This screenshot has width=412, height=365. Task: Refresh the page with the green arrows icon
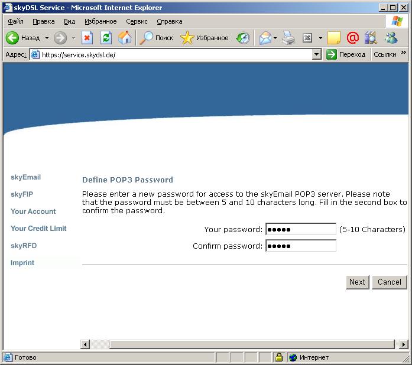[x=106, y=38]
